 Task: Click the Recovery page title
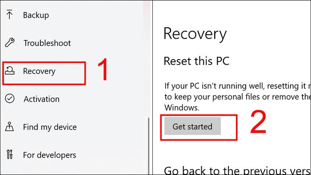[195, 34]
